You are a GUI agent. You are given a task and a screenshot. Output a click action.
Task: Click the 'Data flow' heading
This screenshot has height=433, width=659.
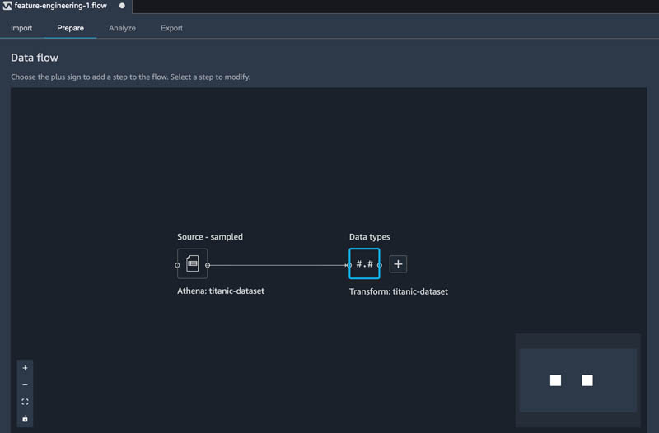click(x=35, y=58)
